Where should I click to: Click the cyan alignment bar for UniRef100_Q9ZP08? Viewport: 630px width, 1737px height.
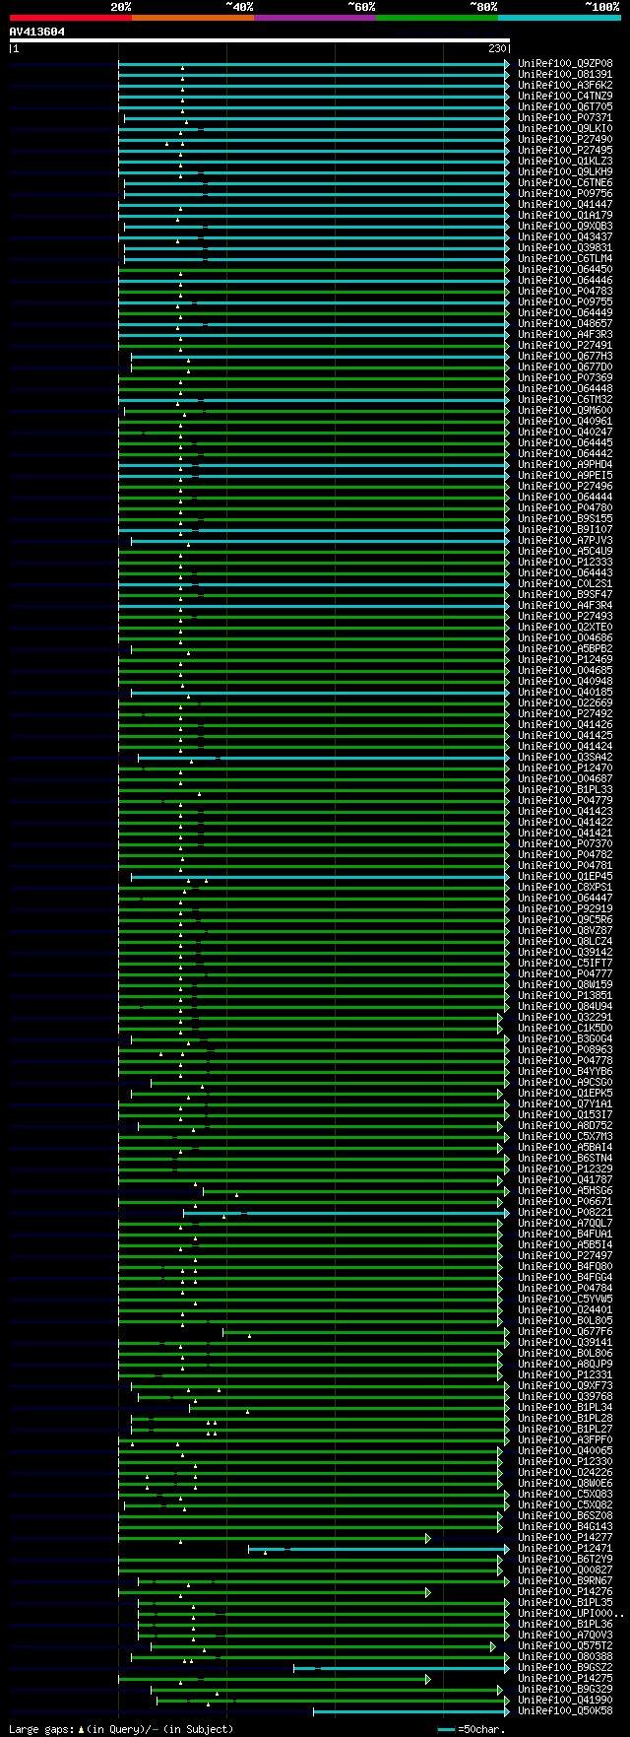(x=314, y=64)
